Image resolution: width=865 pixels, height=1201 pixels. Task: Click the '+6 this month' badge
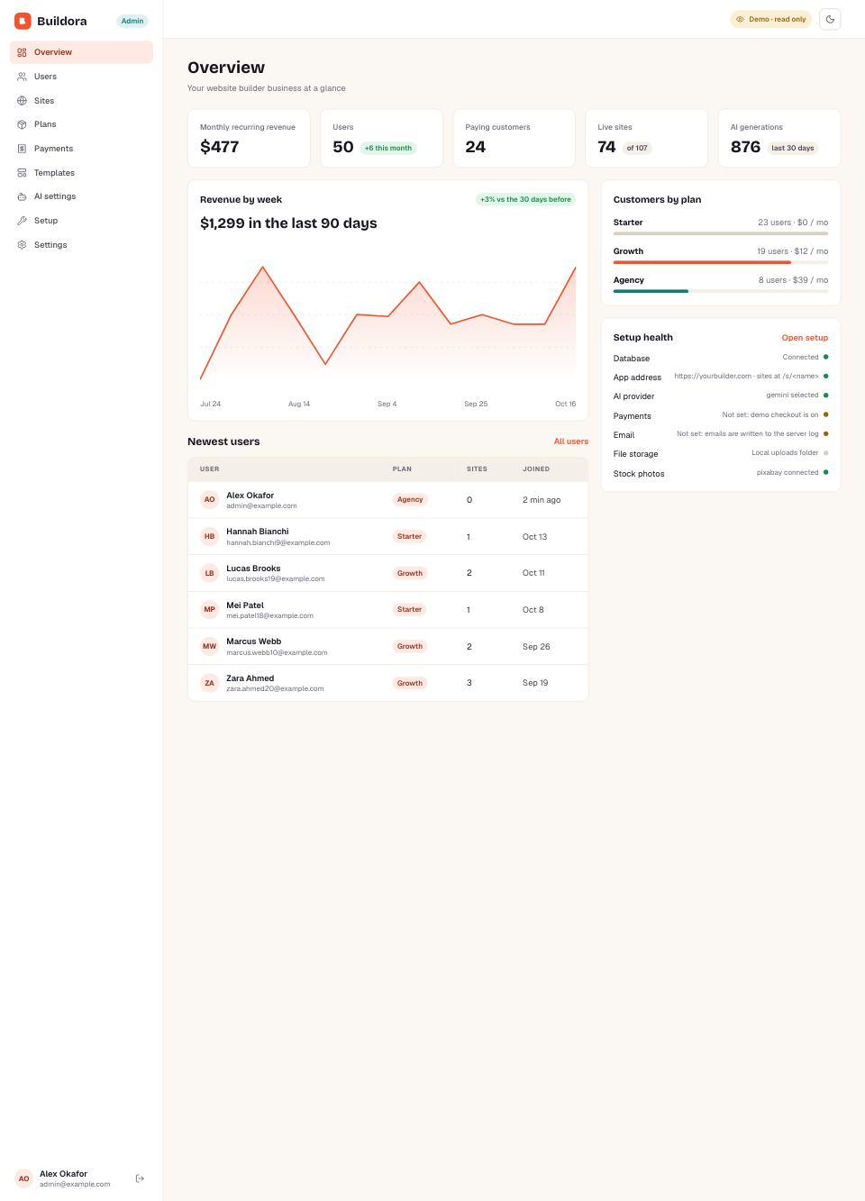point(388,148)
